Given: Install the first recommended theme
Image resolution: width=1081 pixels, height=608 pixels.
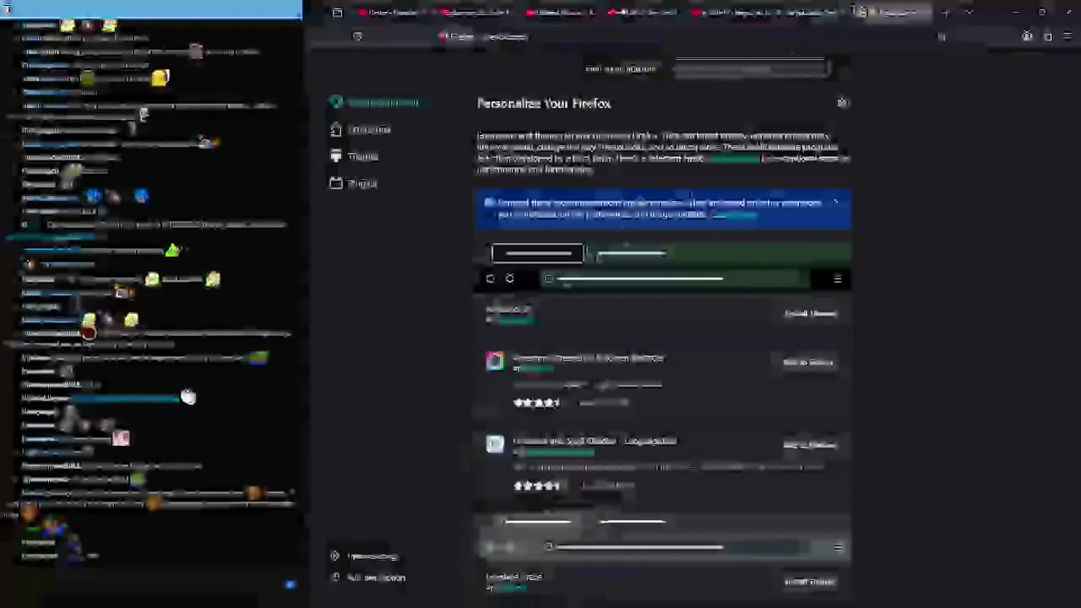Looking at the screenshot, I should pos(810,313).
